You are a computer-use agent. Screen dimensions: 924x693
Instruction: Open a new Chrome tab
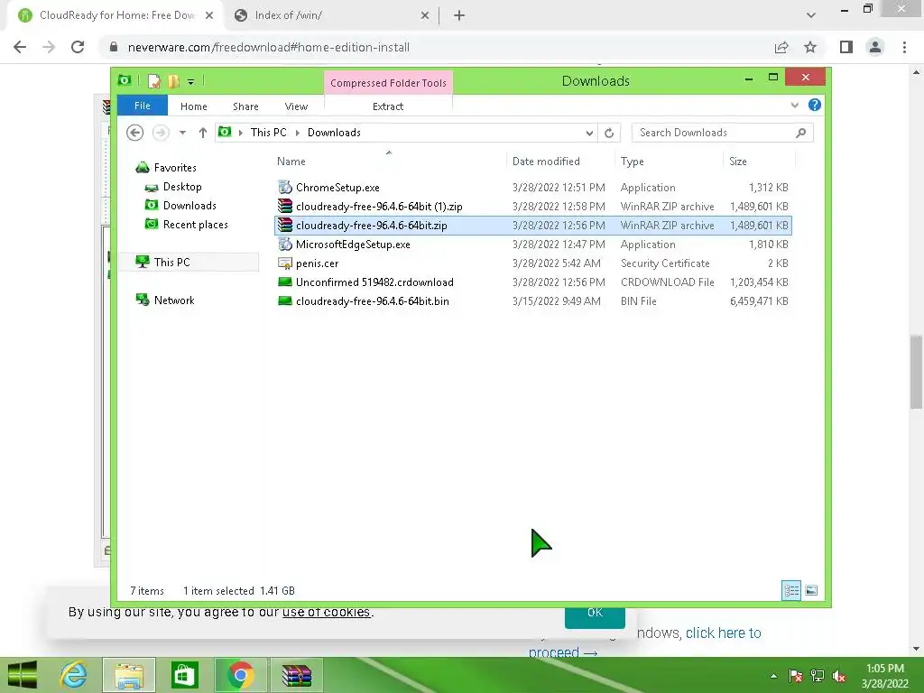pos(459,15)
